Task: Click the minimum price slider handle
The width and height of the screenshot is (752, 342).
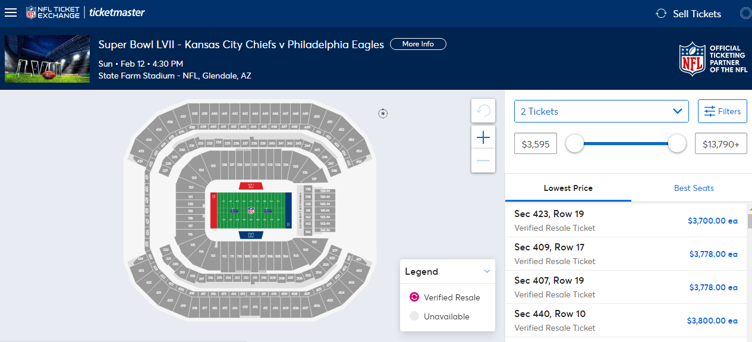Action: pyautogui.click(x=575, y=143)
